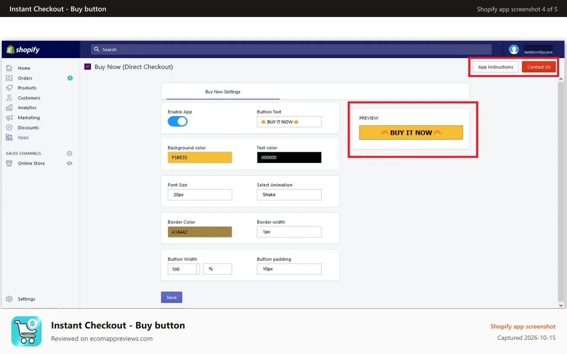Open the Orders section icon
The width and height of the screenshot is (567, 354).
9,78
